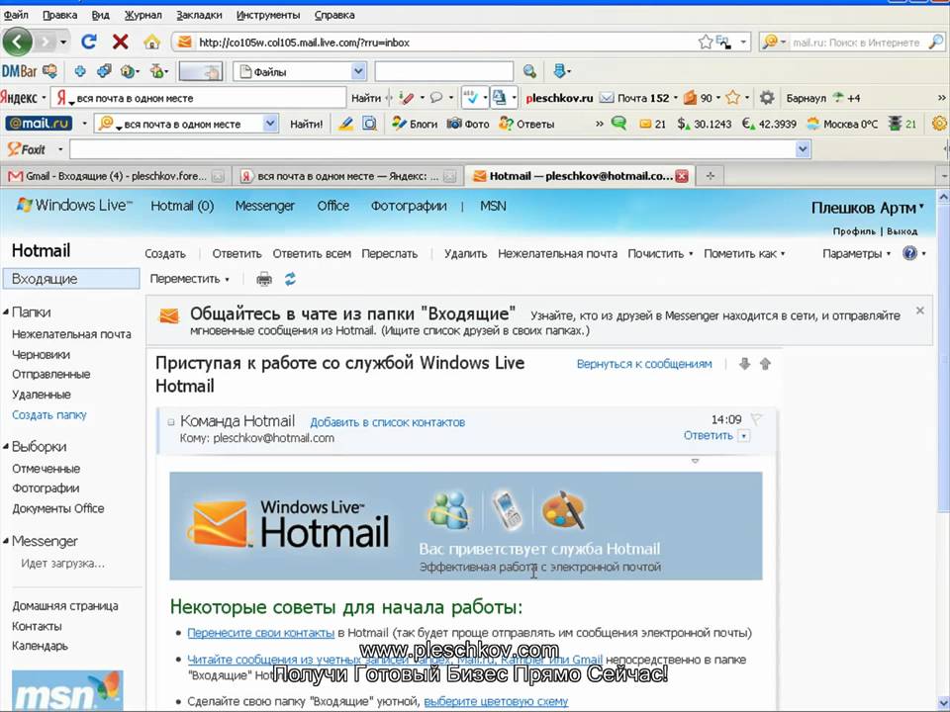Click the Выход sign-out link

902,231
